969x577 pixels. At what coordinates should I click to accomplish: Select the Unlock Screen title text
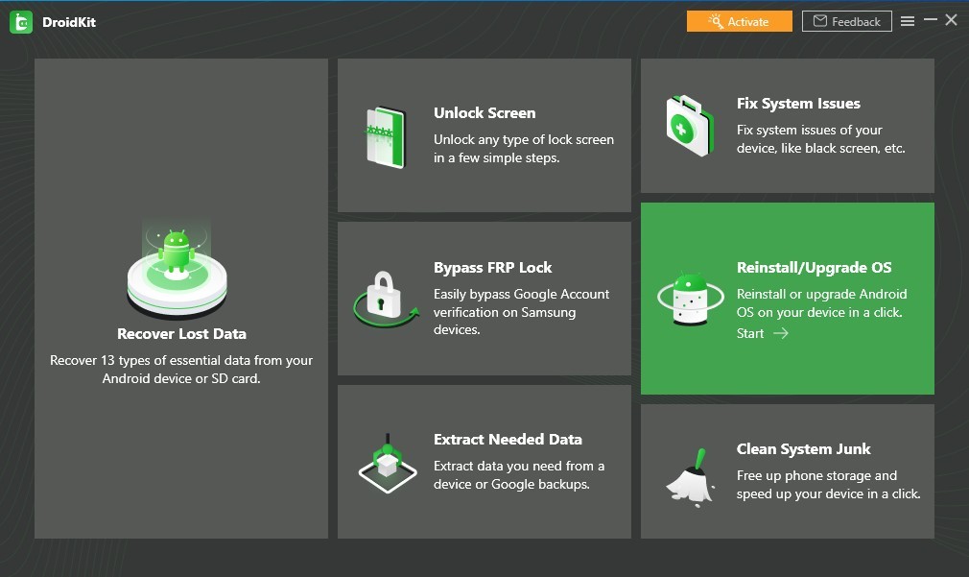[484, 113]
